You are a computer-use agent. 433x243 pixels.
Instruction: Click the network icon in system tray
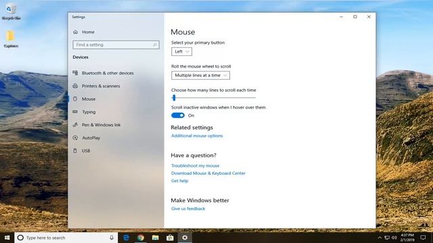click(387, 238)
